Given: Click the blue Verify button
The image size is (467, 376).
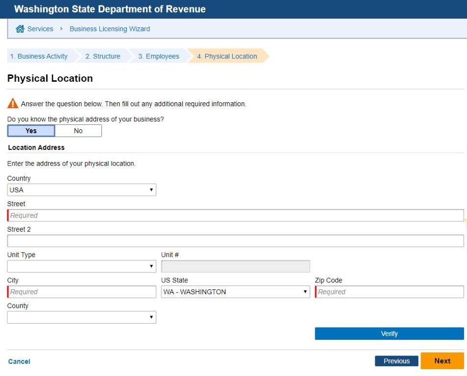Looking at the screenshot, I should [x=389, y=334].
